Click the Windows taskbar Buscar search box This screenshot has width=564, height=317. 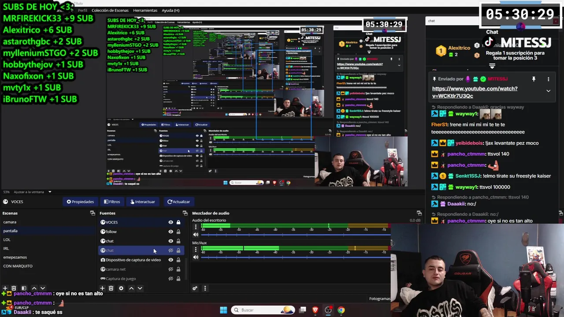pyautogui.click(x=263, y=310)
